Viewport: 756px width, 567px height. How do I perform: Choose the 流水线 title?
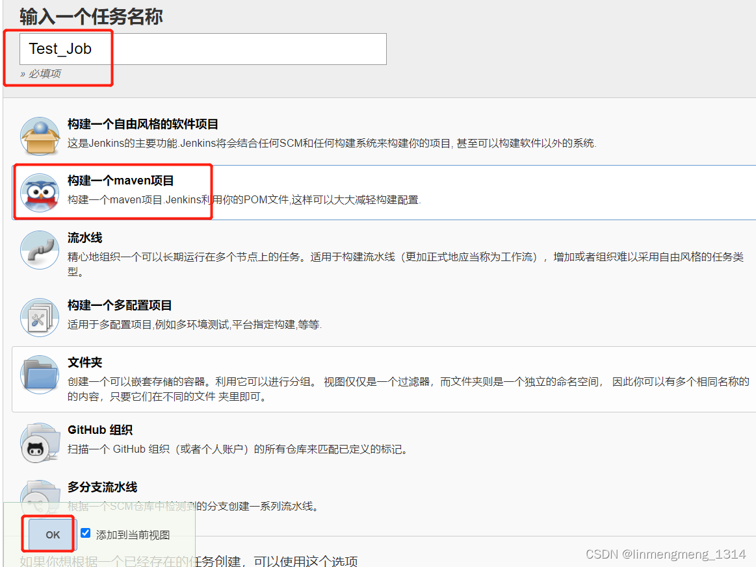point(85,238)
